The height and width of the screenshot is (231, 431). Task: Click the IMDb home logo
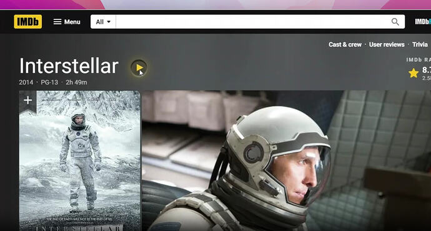click(27, 22)
